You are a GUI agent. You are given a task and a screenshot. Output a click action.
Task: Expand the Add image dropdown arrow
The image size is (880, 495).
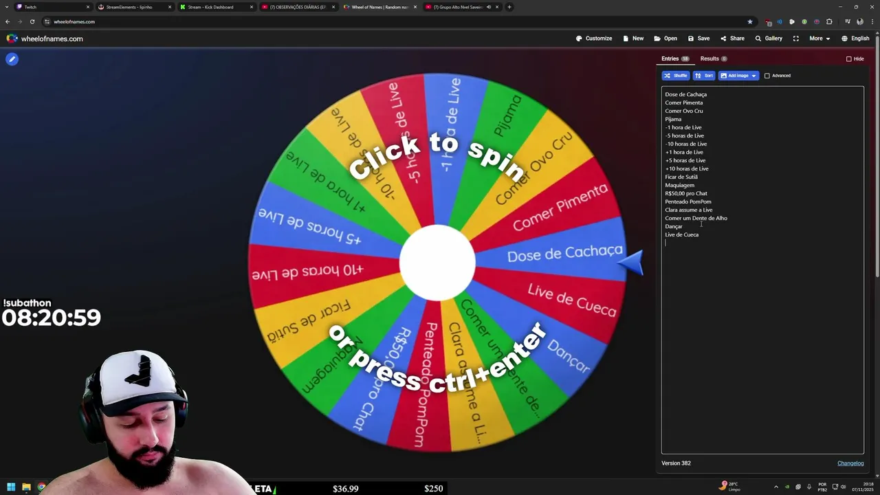753,76
